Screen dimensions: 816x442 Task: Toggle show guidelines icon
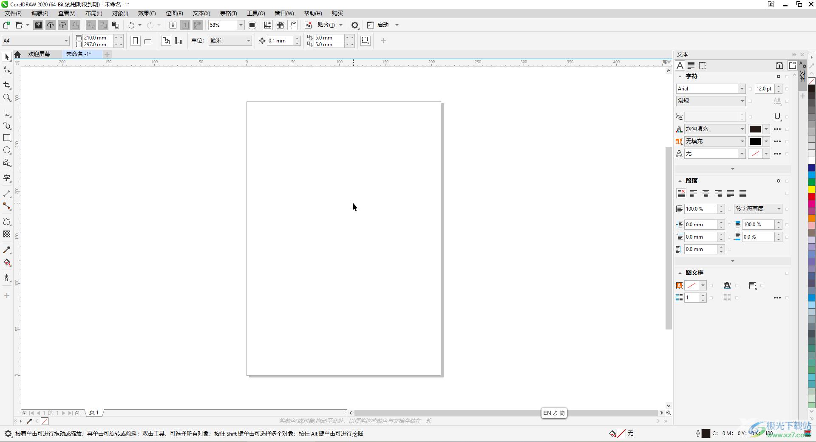(293, 25)
